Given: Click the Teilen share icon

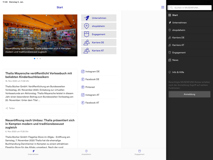Looking at the screenshot, I should click(7, 108).
